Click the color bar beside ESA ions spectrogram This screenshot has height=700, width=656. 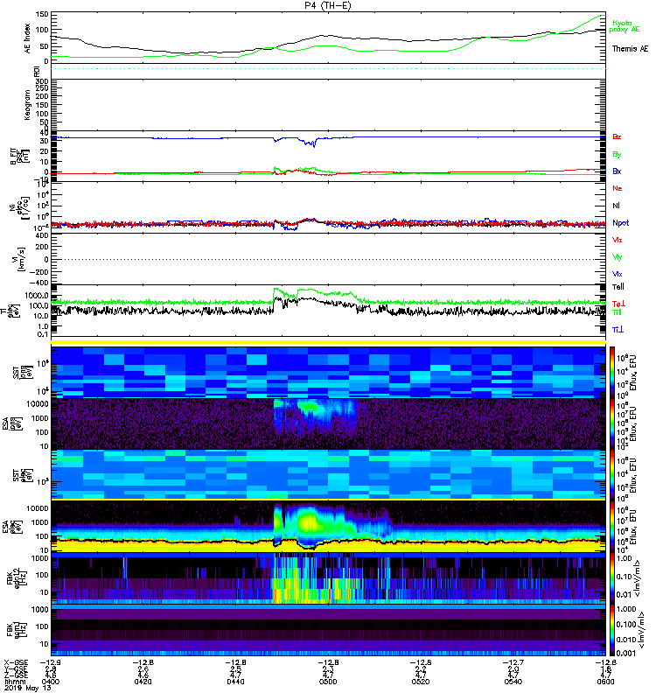pos(612,424)
